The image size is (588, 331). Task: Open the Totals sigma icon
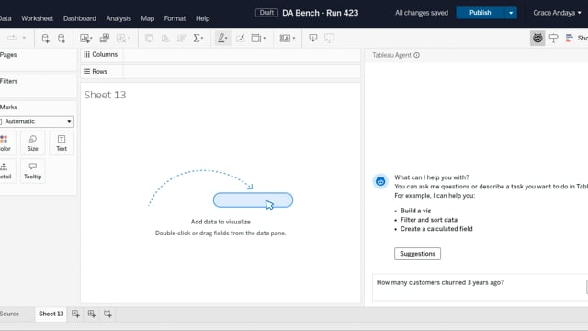point(198,39)
